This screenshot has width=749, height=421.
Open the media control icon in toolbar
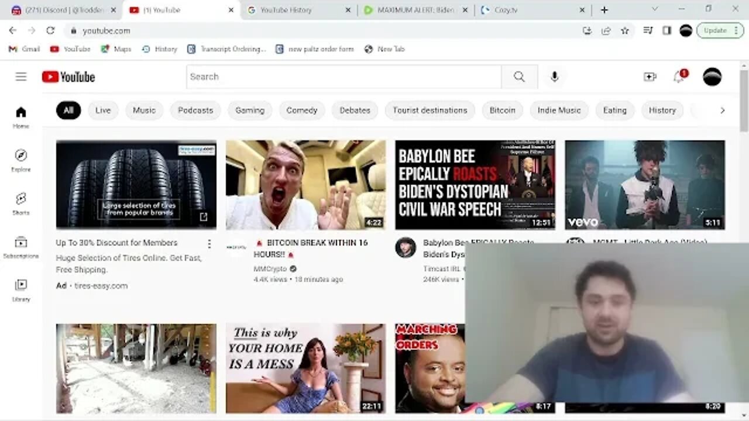(648, 30)
